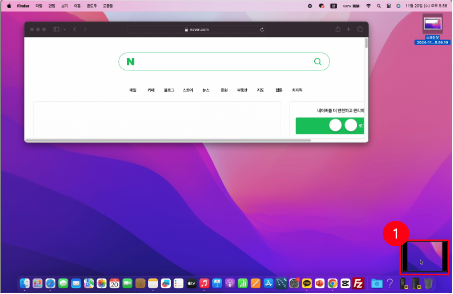
Task: Open Finder from the Dock
Action: [24, 283]
